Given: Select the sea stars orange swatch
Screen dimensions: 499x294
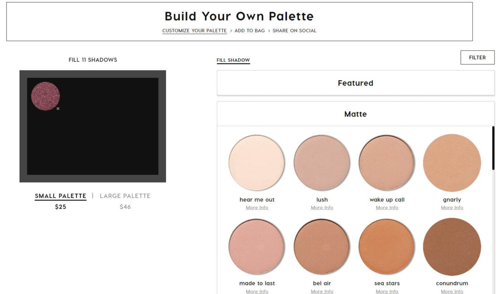Looking at the screenshot, I should tap(387, 246).
